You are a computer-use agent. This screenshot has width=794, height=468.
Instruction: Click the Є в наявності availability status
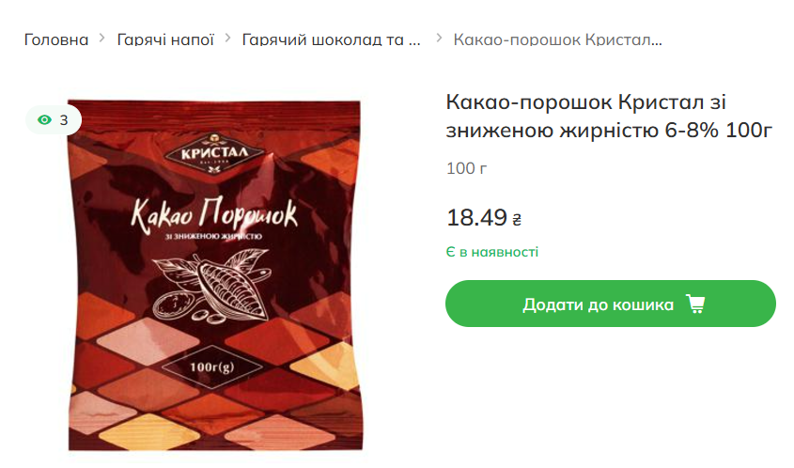[x=491, y=252]
